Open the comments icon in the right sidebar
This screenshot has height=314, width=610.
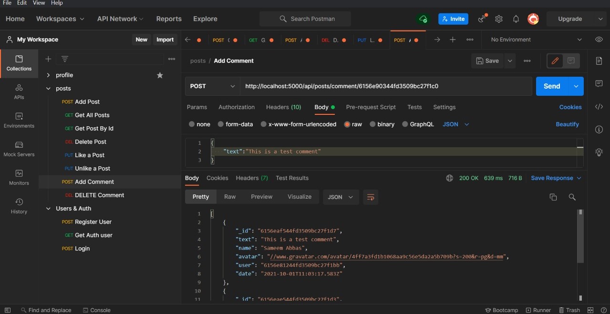pyautogui.click(x=599, y=83)
